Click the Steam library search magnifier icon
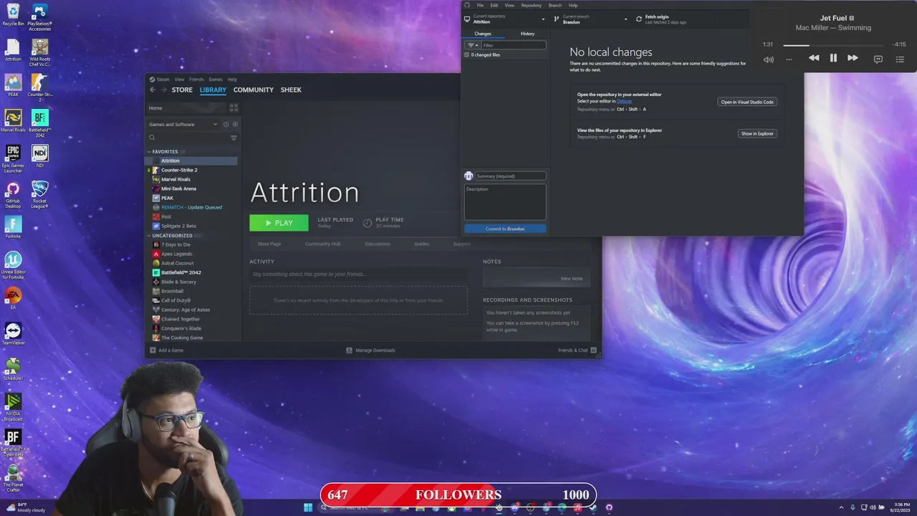Image resolution: width=917 pixels, height=516 pixels. [152, 138]
